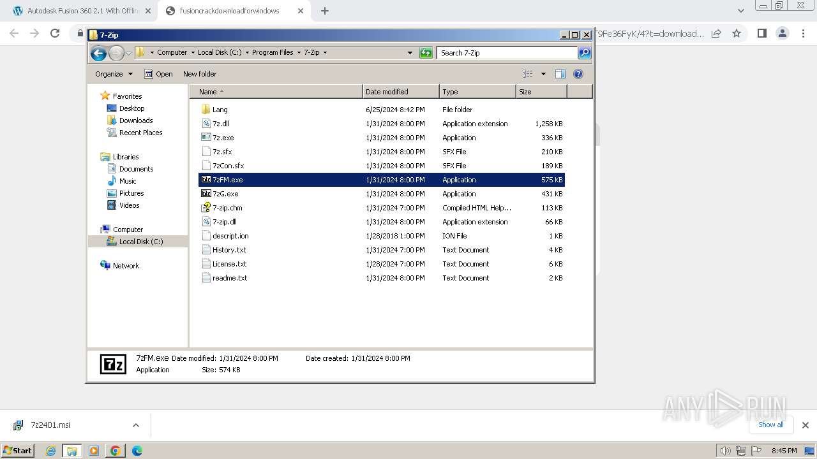Sort by the Size column header

click(x=541, y=92)
